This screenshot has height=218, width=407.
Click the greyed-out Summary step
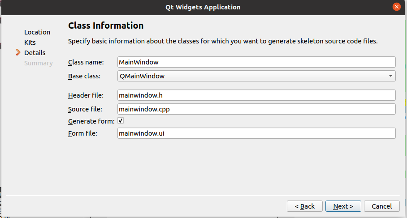point(38,63)
